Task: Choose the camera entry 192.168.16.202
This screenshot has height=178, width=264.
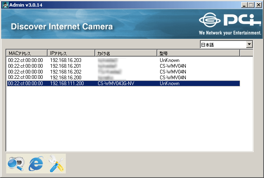Action: [65, 72]
